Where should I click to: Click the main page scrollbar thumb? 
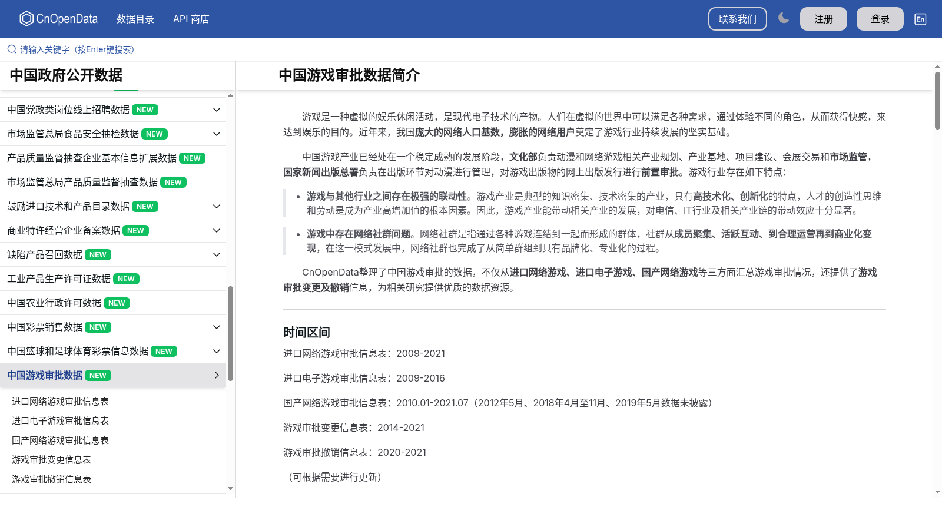coord(937,100)
